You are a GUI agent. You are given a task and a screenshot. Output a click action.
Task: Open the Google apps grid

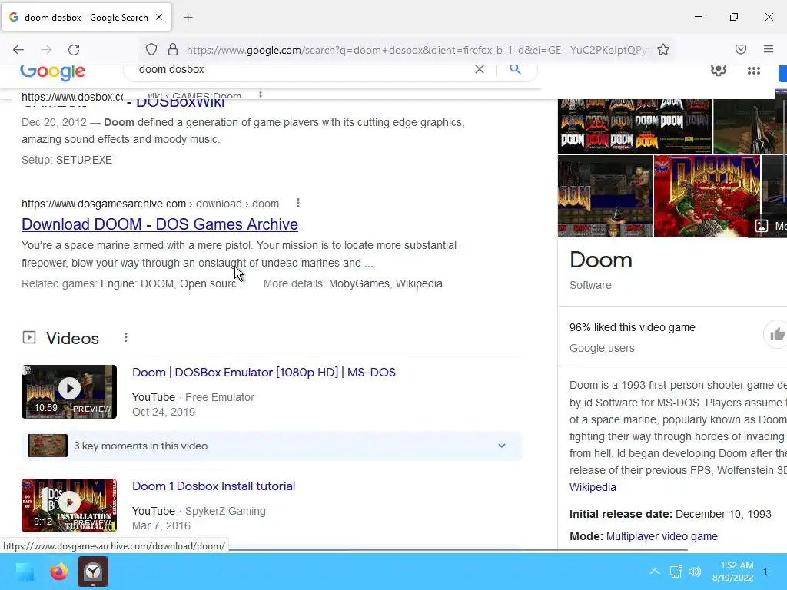754,71
